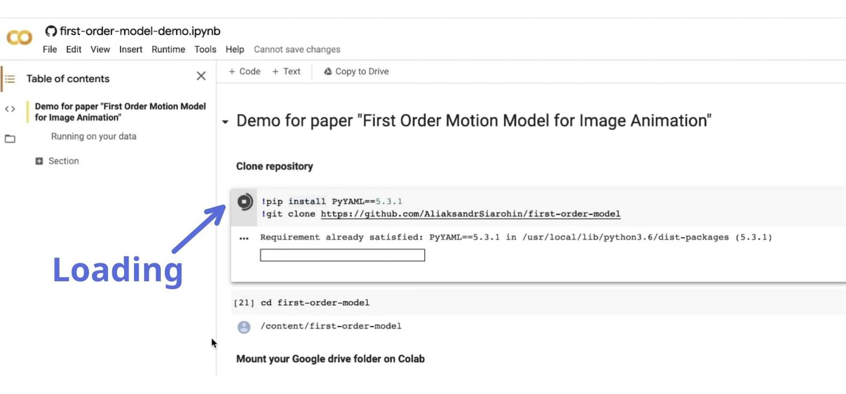This screenshot has width=846, height=394.
Task: Open the Table of contents sidebar icon
Action: (x=10, y=79)
